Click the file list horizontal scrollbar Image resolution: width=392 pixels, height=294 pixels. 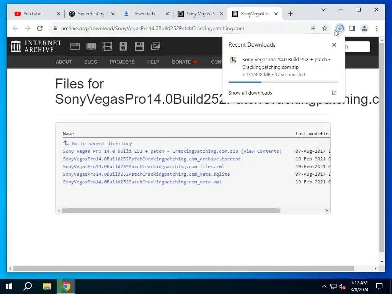171,211
